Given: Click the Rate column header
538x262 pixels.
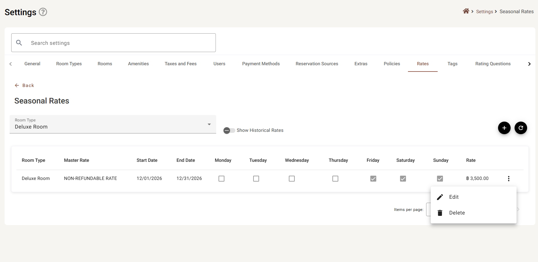Looking at the screenshot, I should pyautogui.click(x=471, y=160).
